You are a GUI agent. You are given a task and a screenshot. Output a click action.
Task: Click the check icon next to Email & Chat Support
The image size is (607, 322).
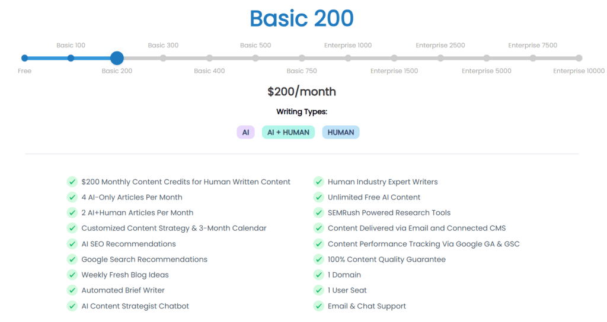(318, 306)
